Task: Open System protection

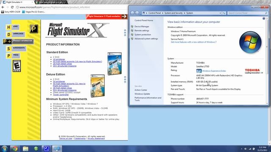Action: [x=143, y=35]
